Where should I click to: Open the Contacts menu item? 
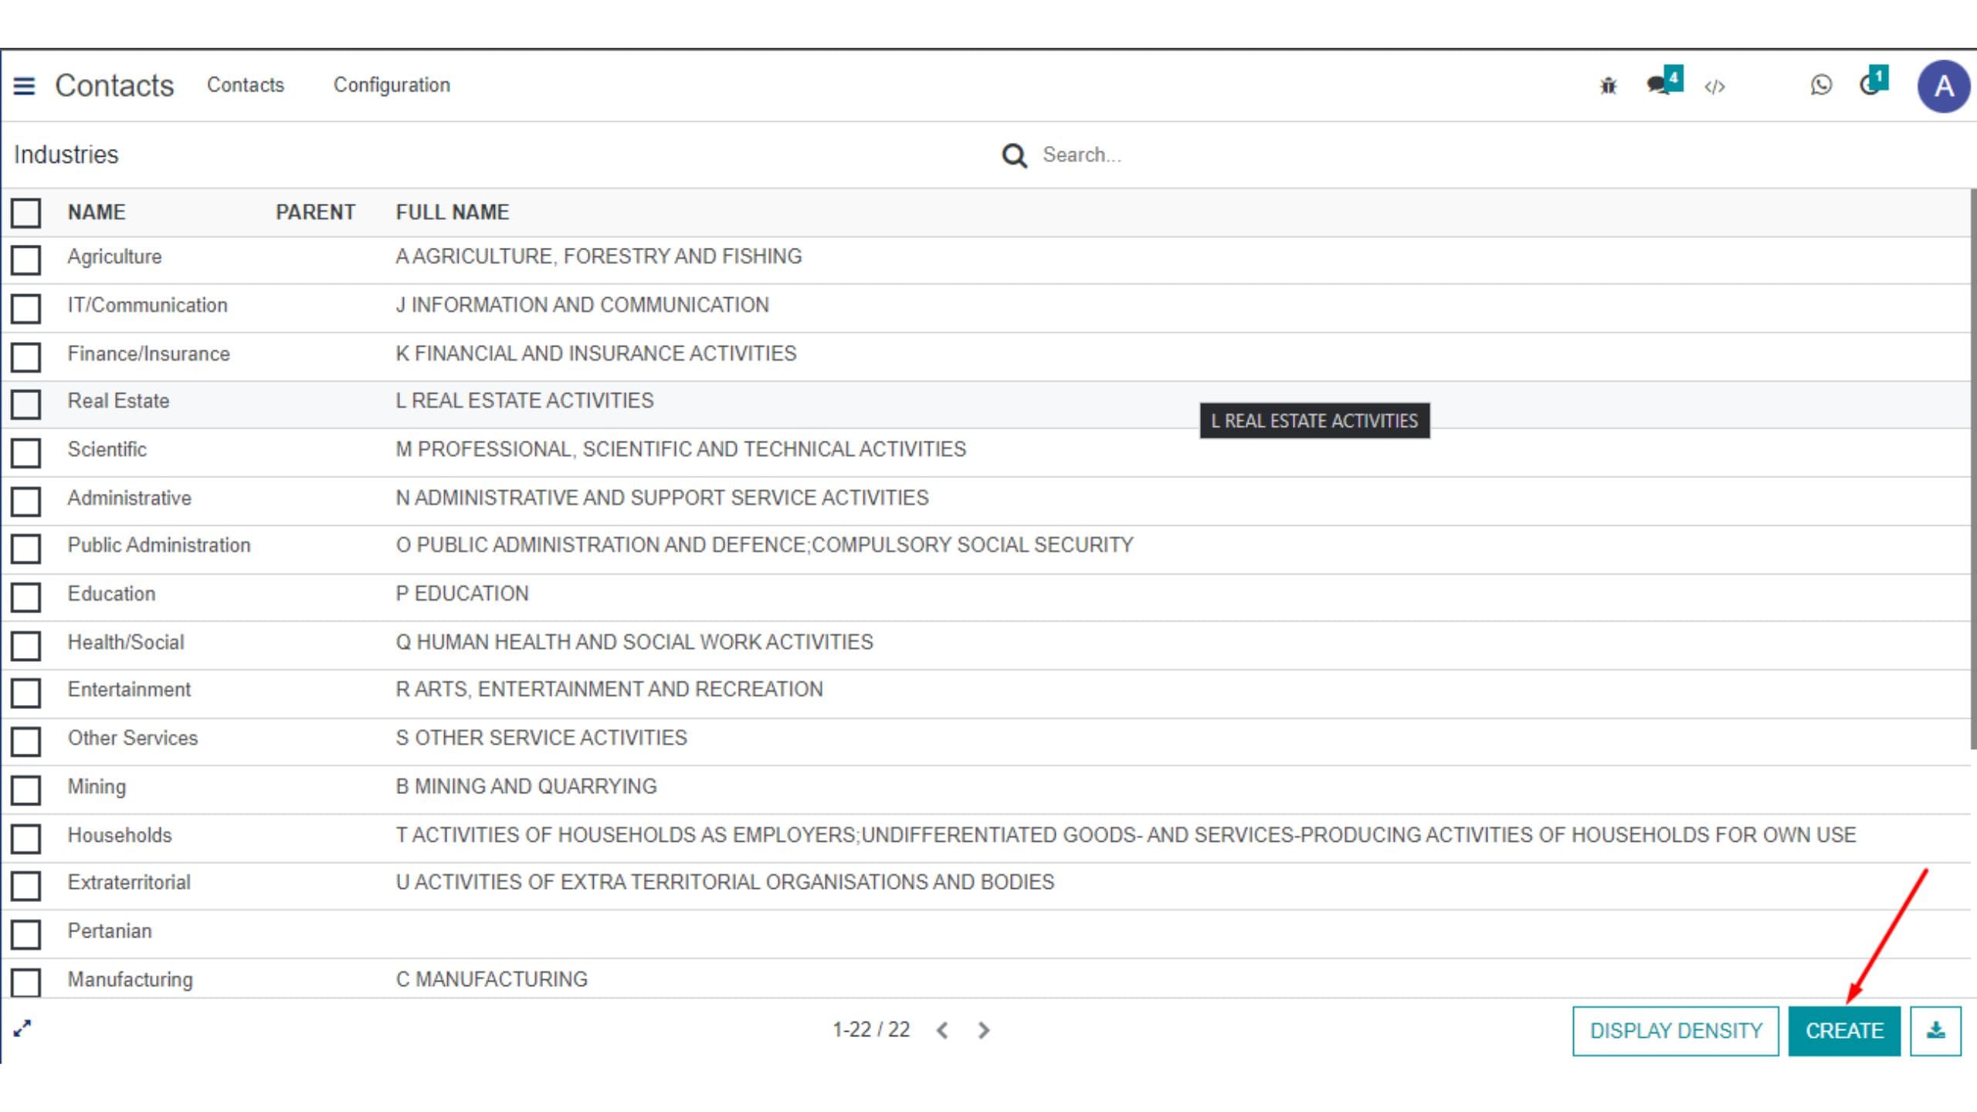tap(246, 85)
